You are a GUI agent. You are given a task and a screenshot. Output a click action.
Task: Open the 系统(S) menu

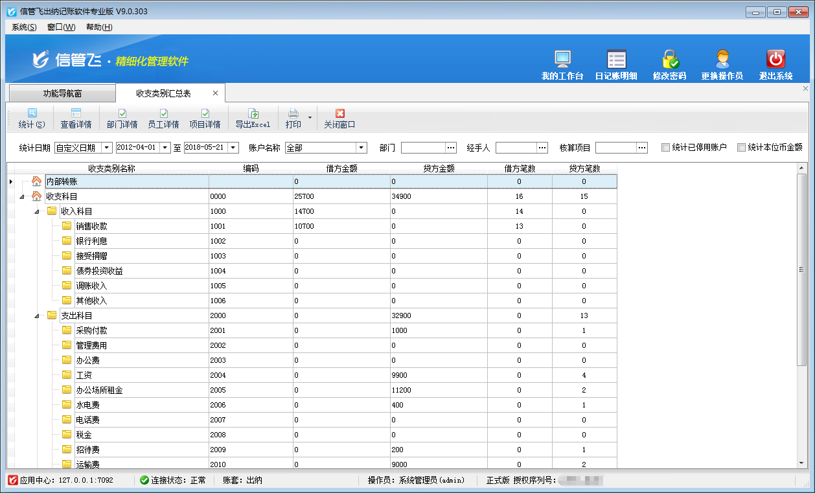pos(24,27)
